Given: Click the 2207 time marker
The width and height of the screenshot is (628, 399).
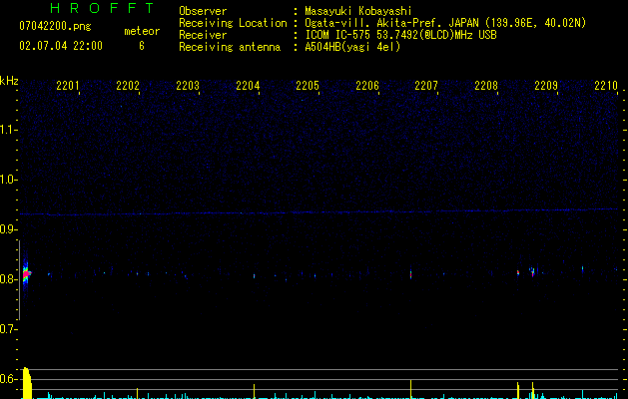Looking at the screenshot, I should tap(426, 86).
